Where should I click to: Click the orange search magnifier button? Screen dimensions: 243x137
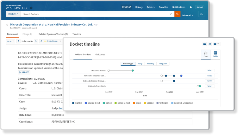pyautogui.click(x=178, y=14)
